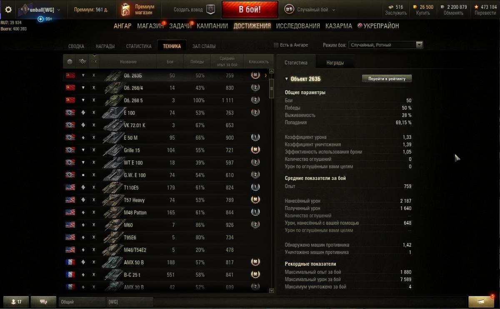
Task: Open the Награды tab in right panel
Action: [x=335, y=63]
